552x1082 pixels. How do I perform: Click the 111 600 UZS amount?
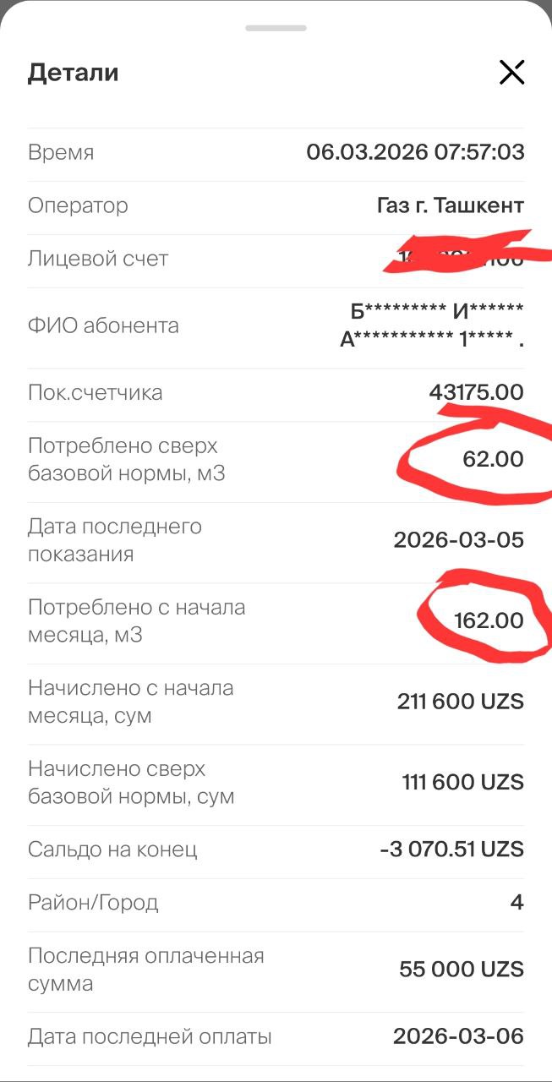tap(462, 782)
